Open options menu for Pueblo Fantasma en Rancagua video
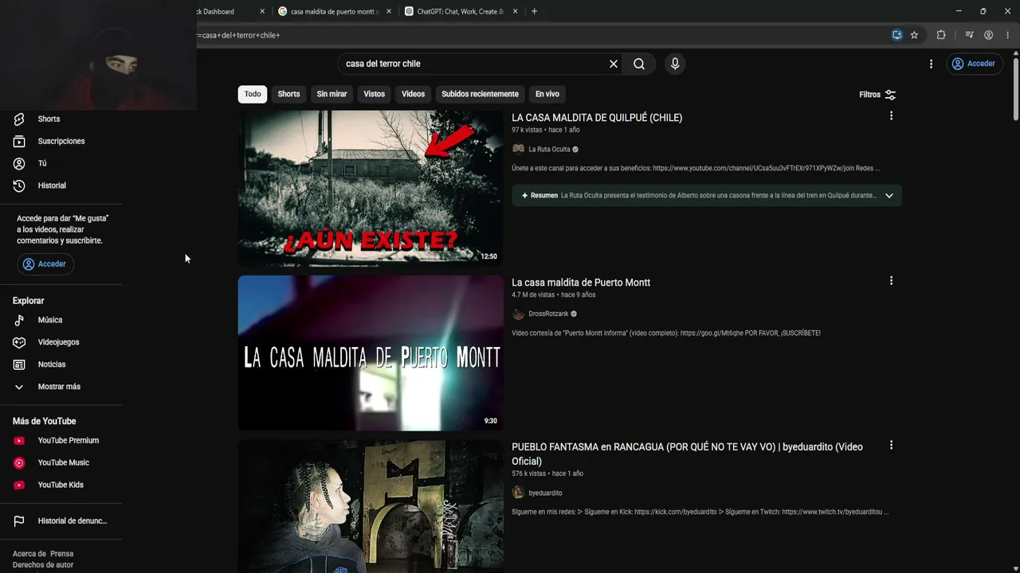This screenshot has height=573, width=1020. tap(891, 446)
